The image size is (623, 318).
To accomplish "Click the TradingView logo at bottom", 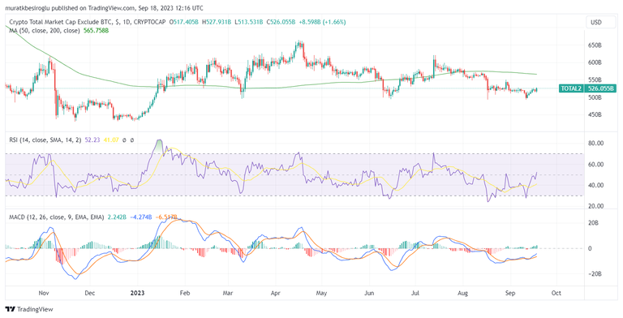I will [28, 309].
